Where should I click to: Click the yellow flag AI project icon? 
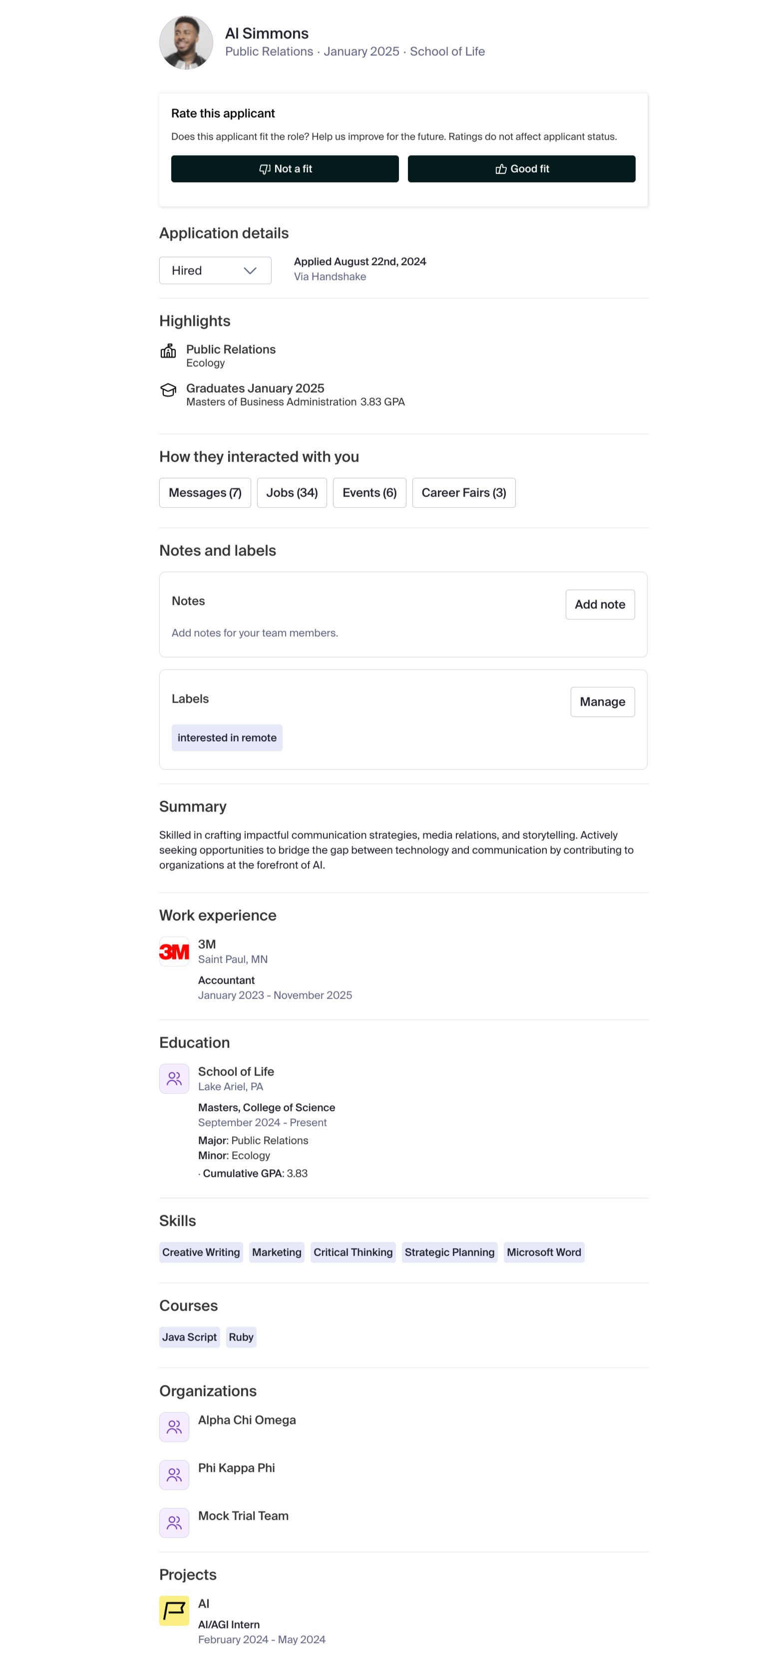click(174, 1611)
